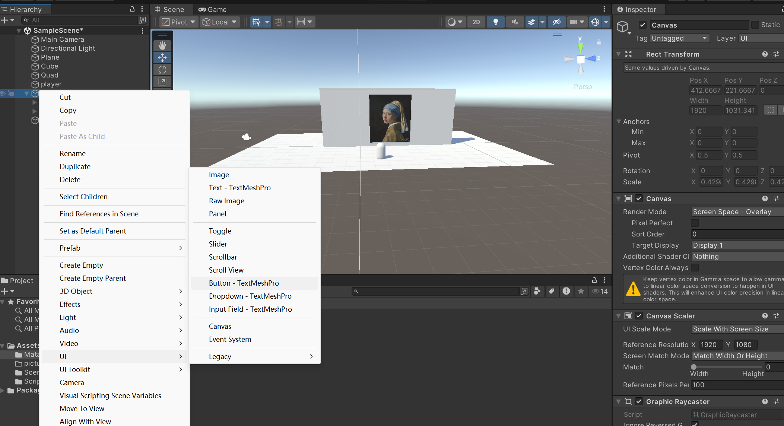This screenshot has height=426, width=784.
Task: Toggle gizmos visibility globe icon
Action: (x=595, y=22)
